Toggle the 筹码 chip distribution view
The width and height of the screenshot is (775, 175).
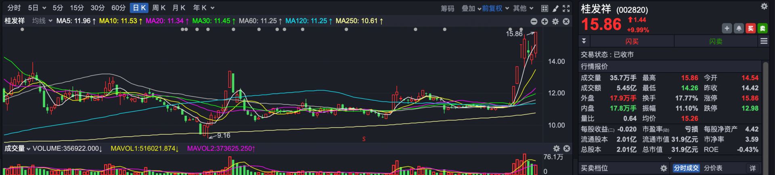click(447, 8)
